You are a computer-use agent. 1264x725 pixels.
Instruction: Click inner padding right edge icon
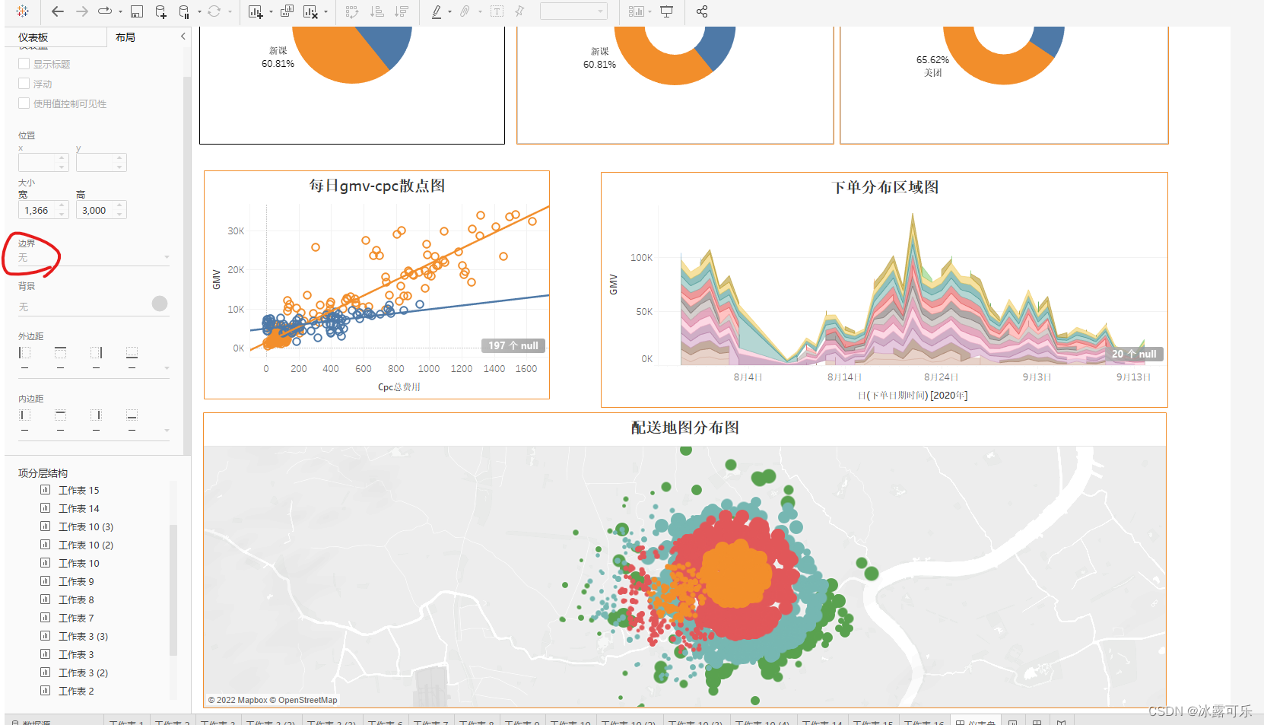click(97, 415)
